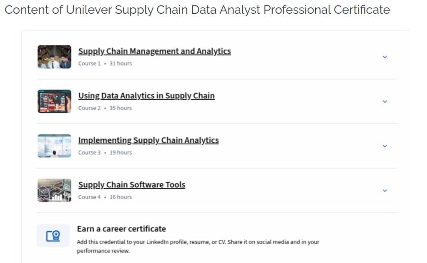Image resolution: width=427 pixels, height=263 pixels.
Task: Click the page title about Unilever certificate content
Action: 198,10
